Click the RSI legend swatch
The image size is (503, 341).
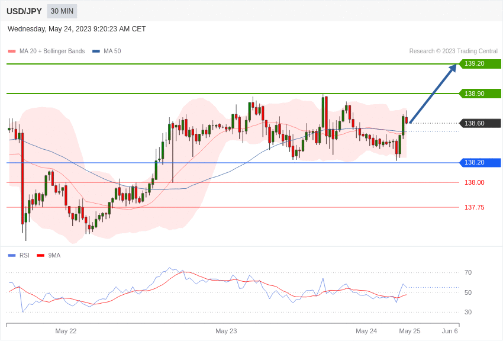point(12,256)
